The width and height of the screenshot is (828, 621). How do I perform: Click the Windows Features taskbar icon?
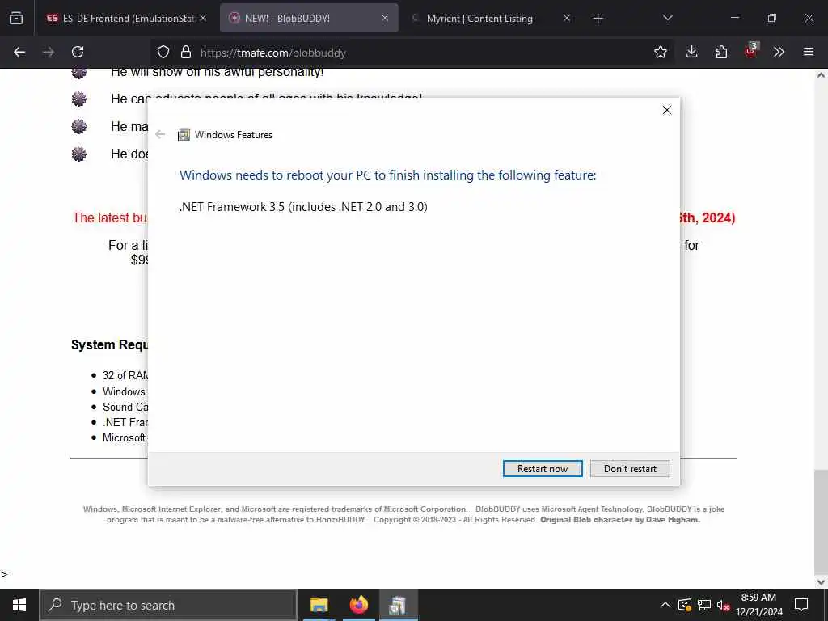(398, 605)
